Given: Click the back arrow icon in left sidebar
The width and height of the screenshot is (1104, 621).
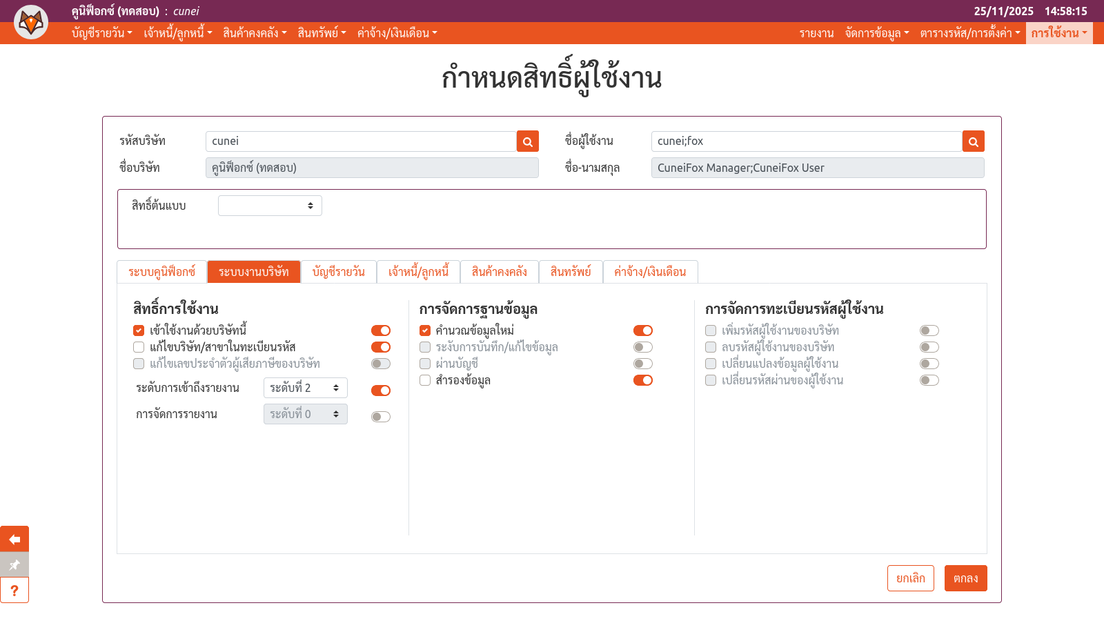Looking at the screenshot, I should click(x=14, y=539).
